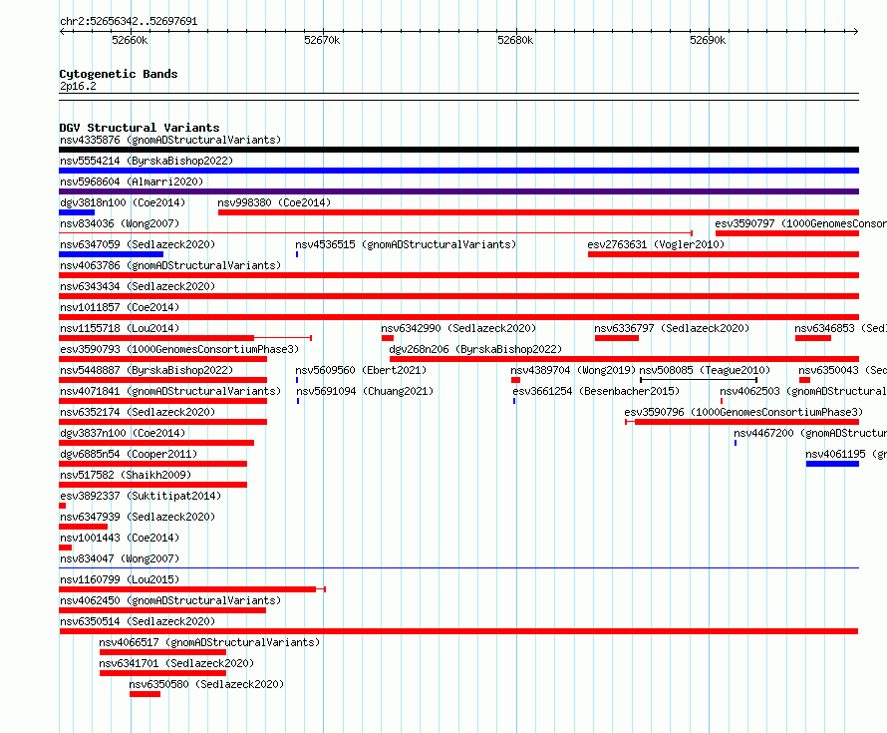Select the red nsv6336797 variant bar

click(617, 338)
